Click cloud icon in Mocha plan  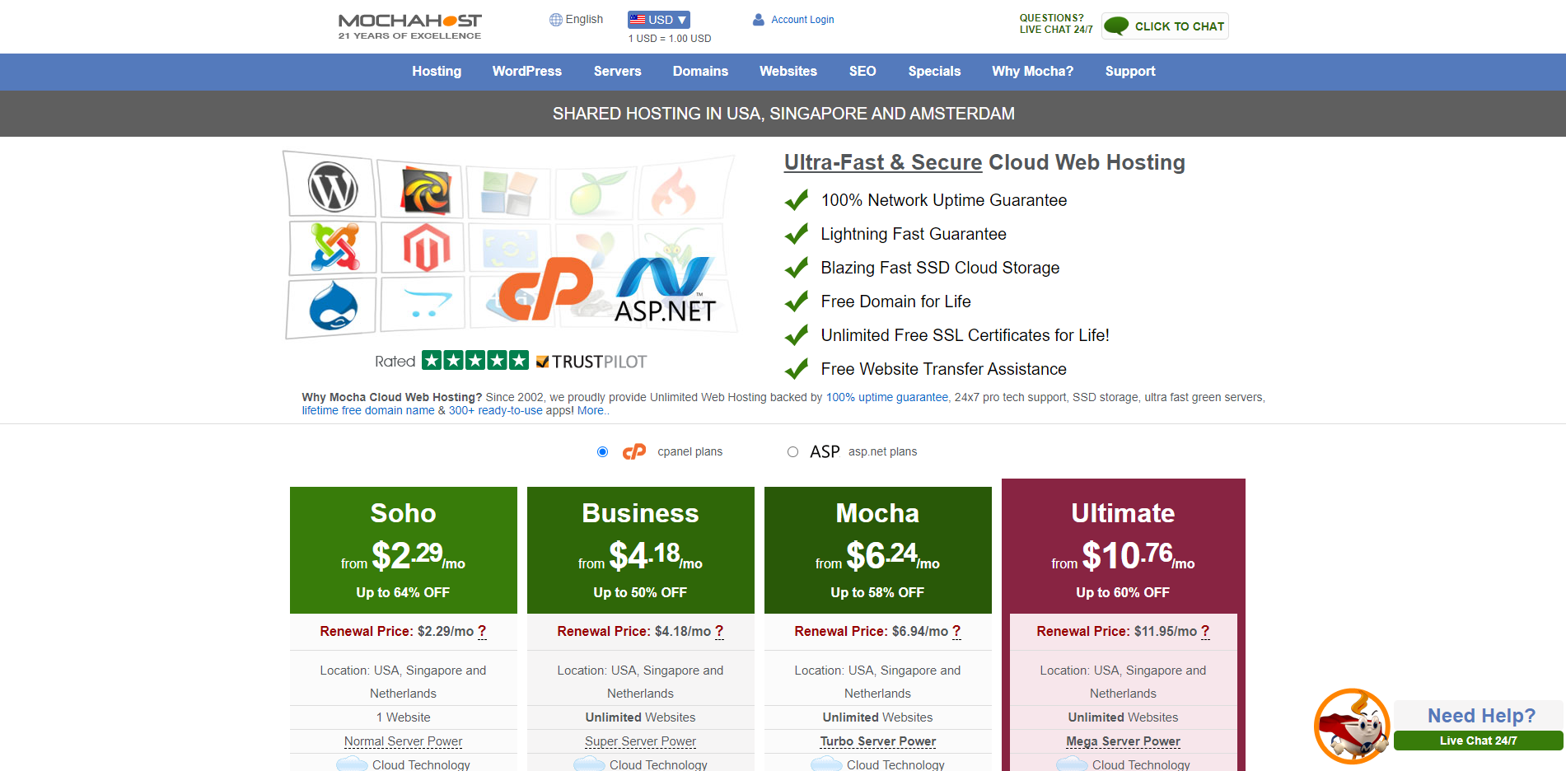pyautogui.click(x=826, y=764)
